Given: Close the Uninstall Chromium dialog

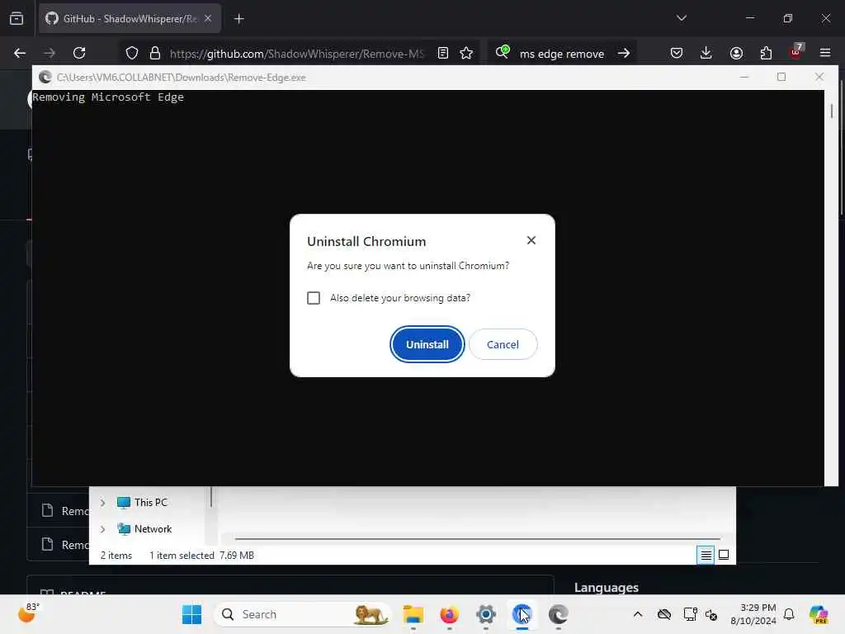Looking at the screenshot, I should click(531, 240).
